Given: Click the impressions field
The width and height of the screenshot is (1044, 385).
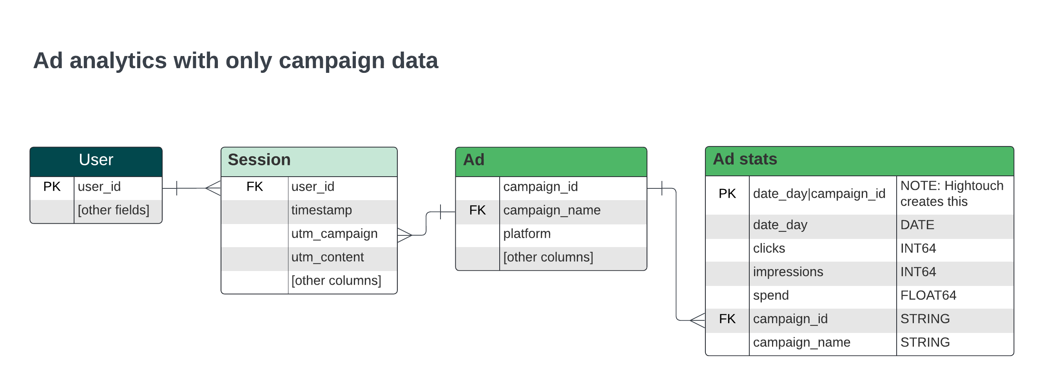Looking at the screenshot, I should click(x=788, y=272).
